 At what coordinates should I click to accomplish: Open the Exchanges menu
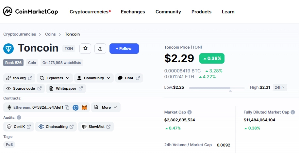[133, 12]
